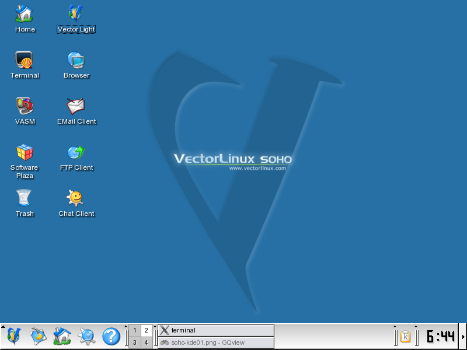Open the Home desktop icon
The height and width of the screenshot is (350, 467).
25,13
